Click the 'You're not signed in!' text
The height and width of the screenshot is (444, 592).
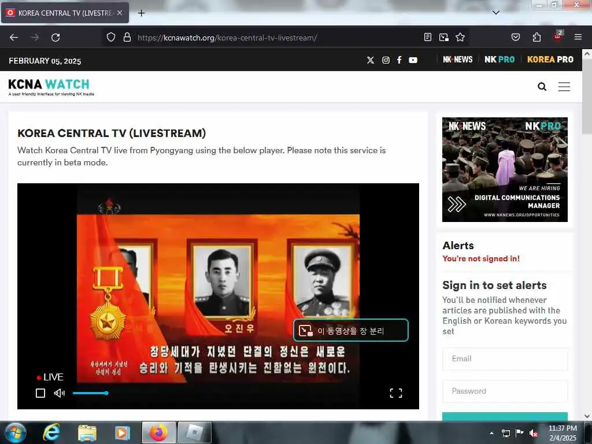(481, 258)
